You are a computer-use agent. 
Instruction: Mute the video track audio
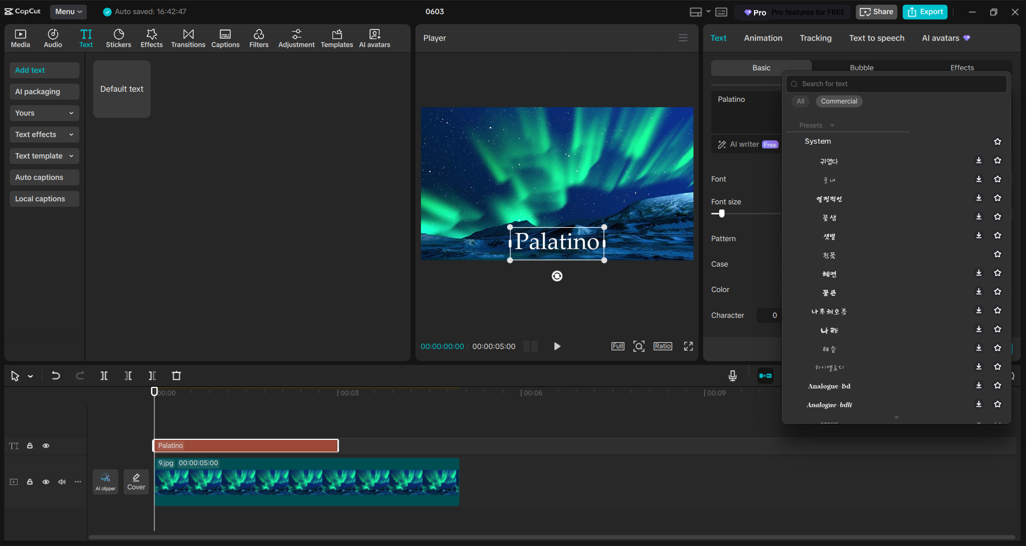[62, 482]
